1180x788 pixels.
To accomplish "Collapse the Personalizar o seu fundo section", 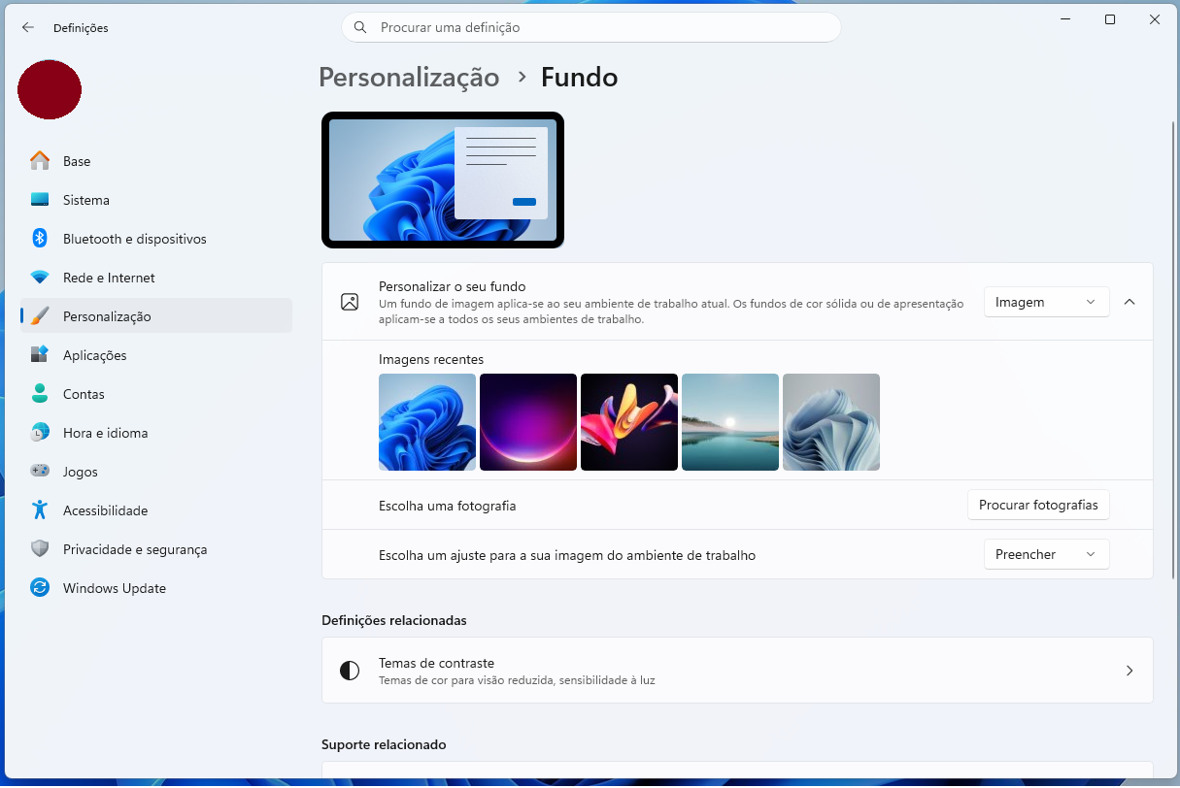I will pyautogui.click(x=1129, y=302).
